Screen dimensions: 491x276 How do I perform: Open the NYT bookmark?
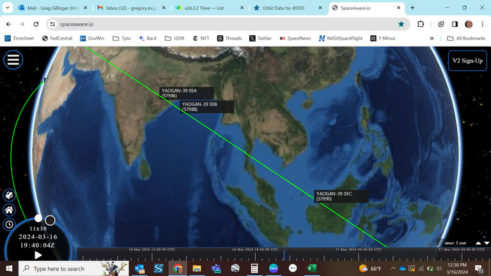pos(201,38)
